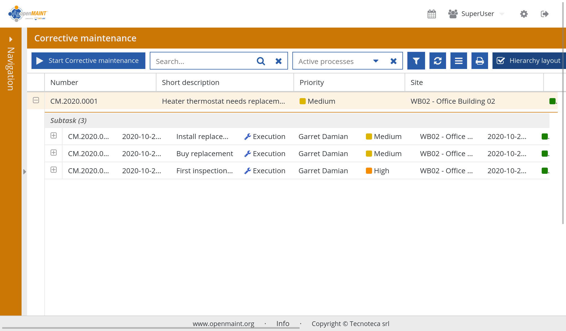Expand the Install replacement subtask row

(54, 135)
